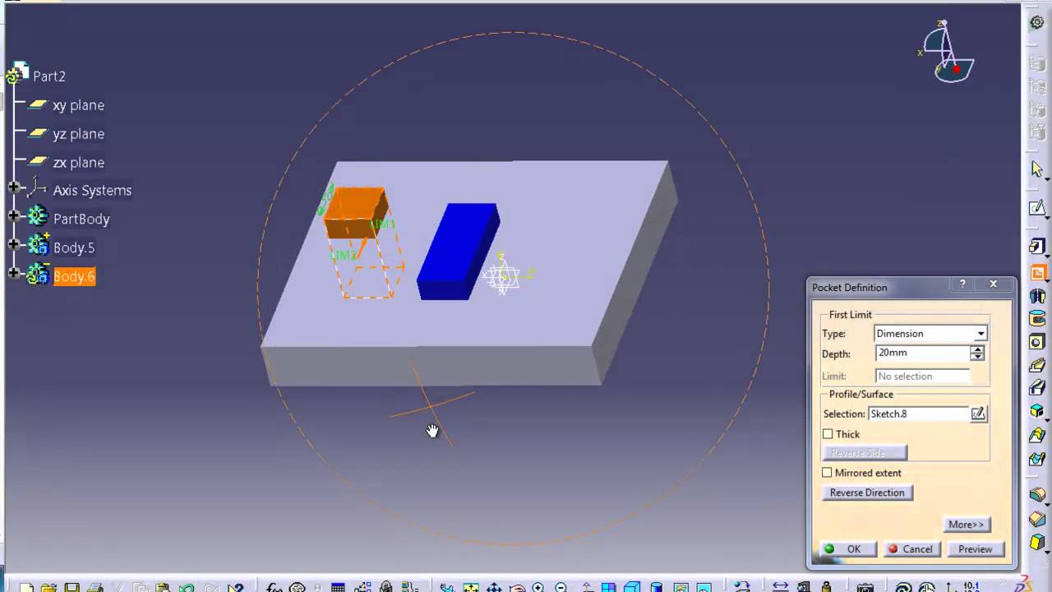Screen dimensions: 1052x592
Task: Open the Sketcher tool icon
Action: click(x=1037, y=207)
